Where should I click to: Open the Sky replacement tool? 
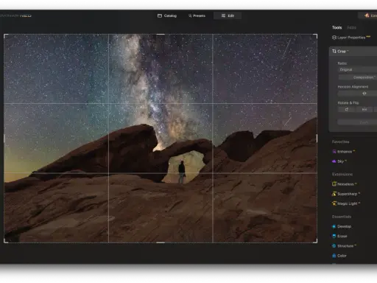(339, 161)
